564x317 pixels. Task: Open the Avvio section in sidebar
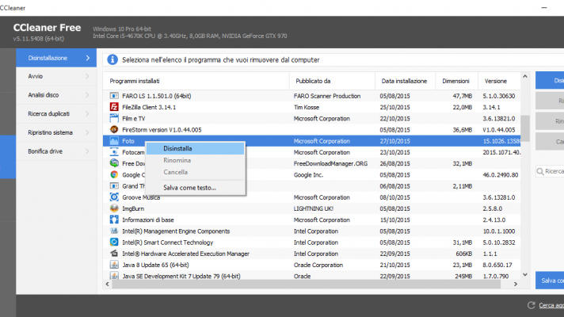coord(55,77)
